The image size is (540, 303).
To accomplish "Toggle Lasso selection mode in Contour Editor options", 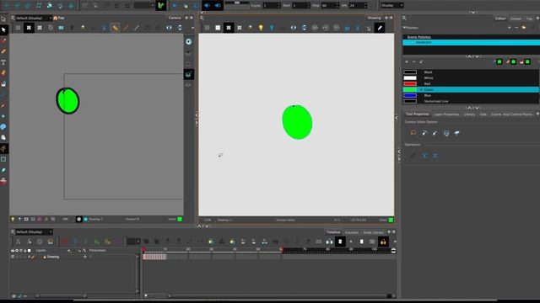I will (413, 133).
